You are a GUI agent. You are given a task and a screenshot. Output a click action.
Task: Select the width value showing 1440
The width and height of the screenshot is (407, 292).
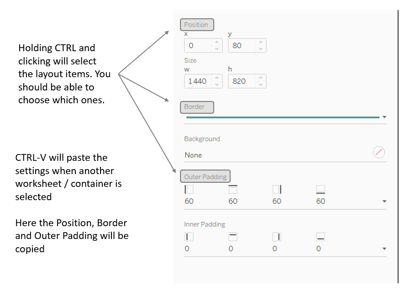click(x=199, y=81)
